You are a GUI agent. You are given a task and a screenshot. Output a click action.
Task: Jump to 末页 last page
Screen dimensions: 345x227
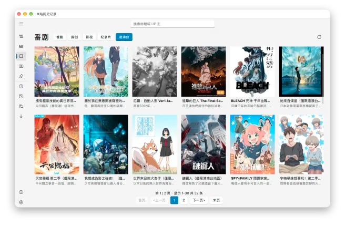(216, 200)
